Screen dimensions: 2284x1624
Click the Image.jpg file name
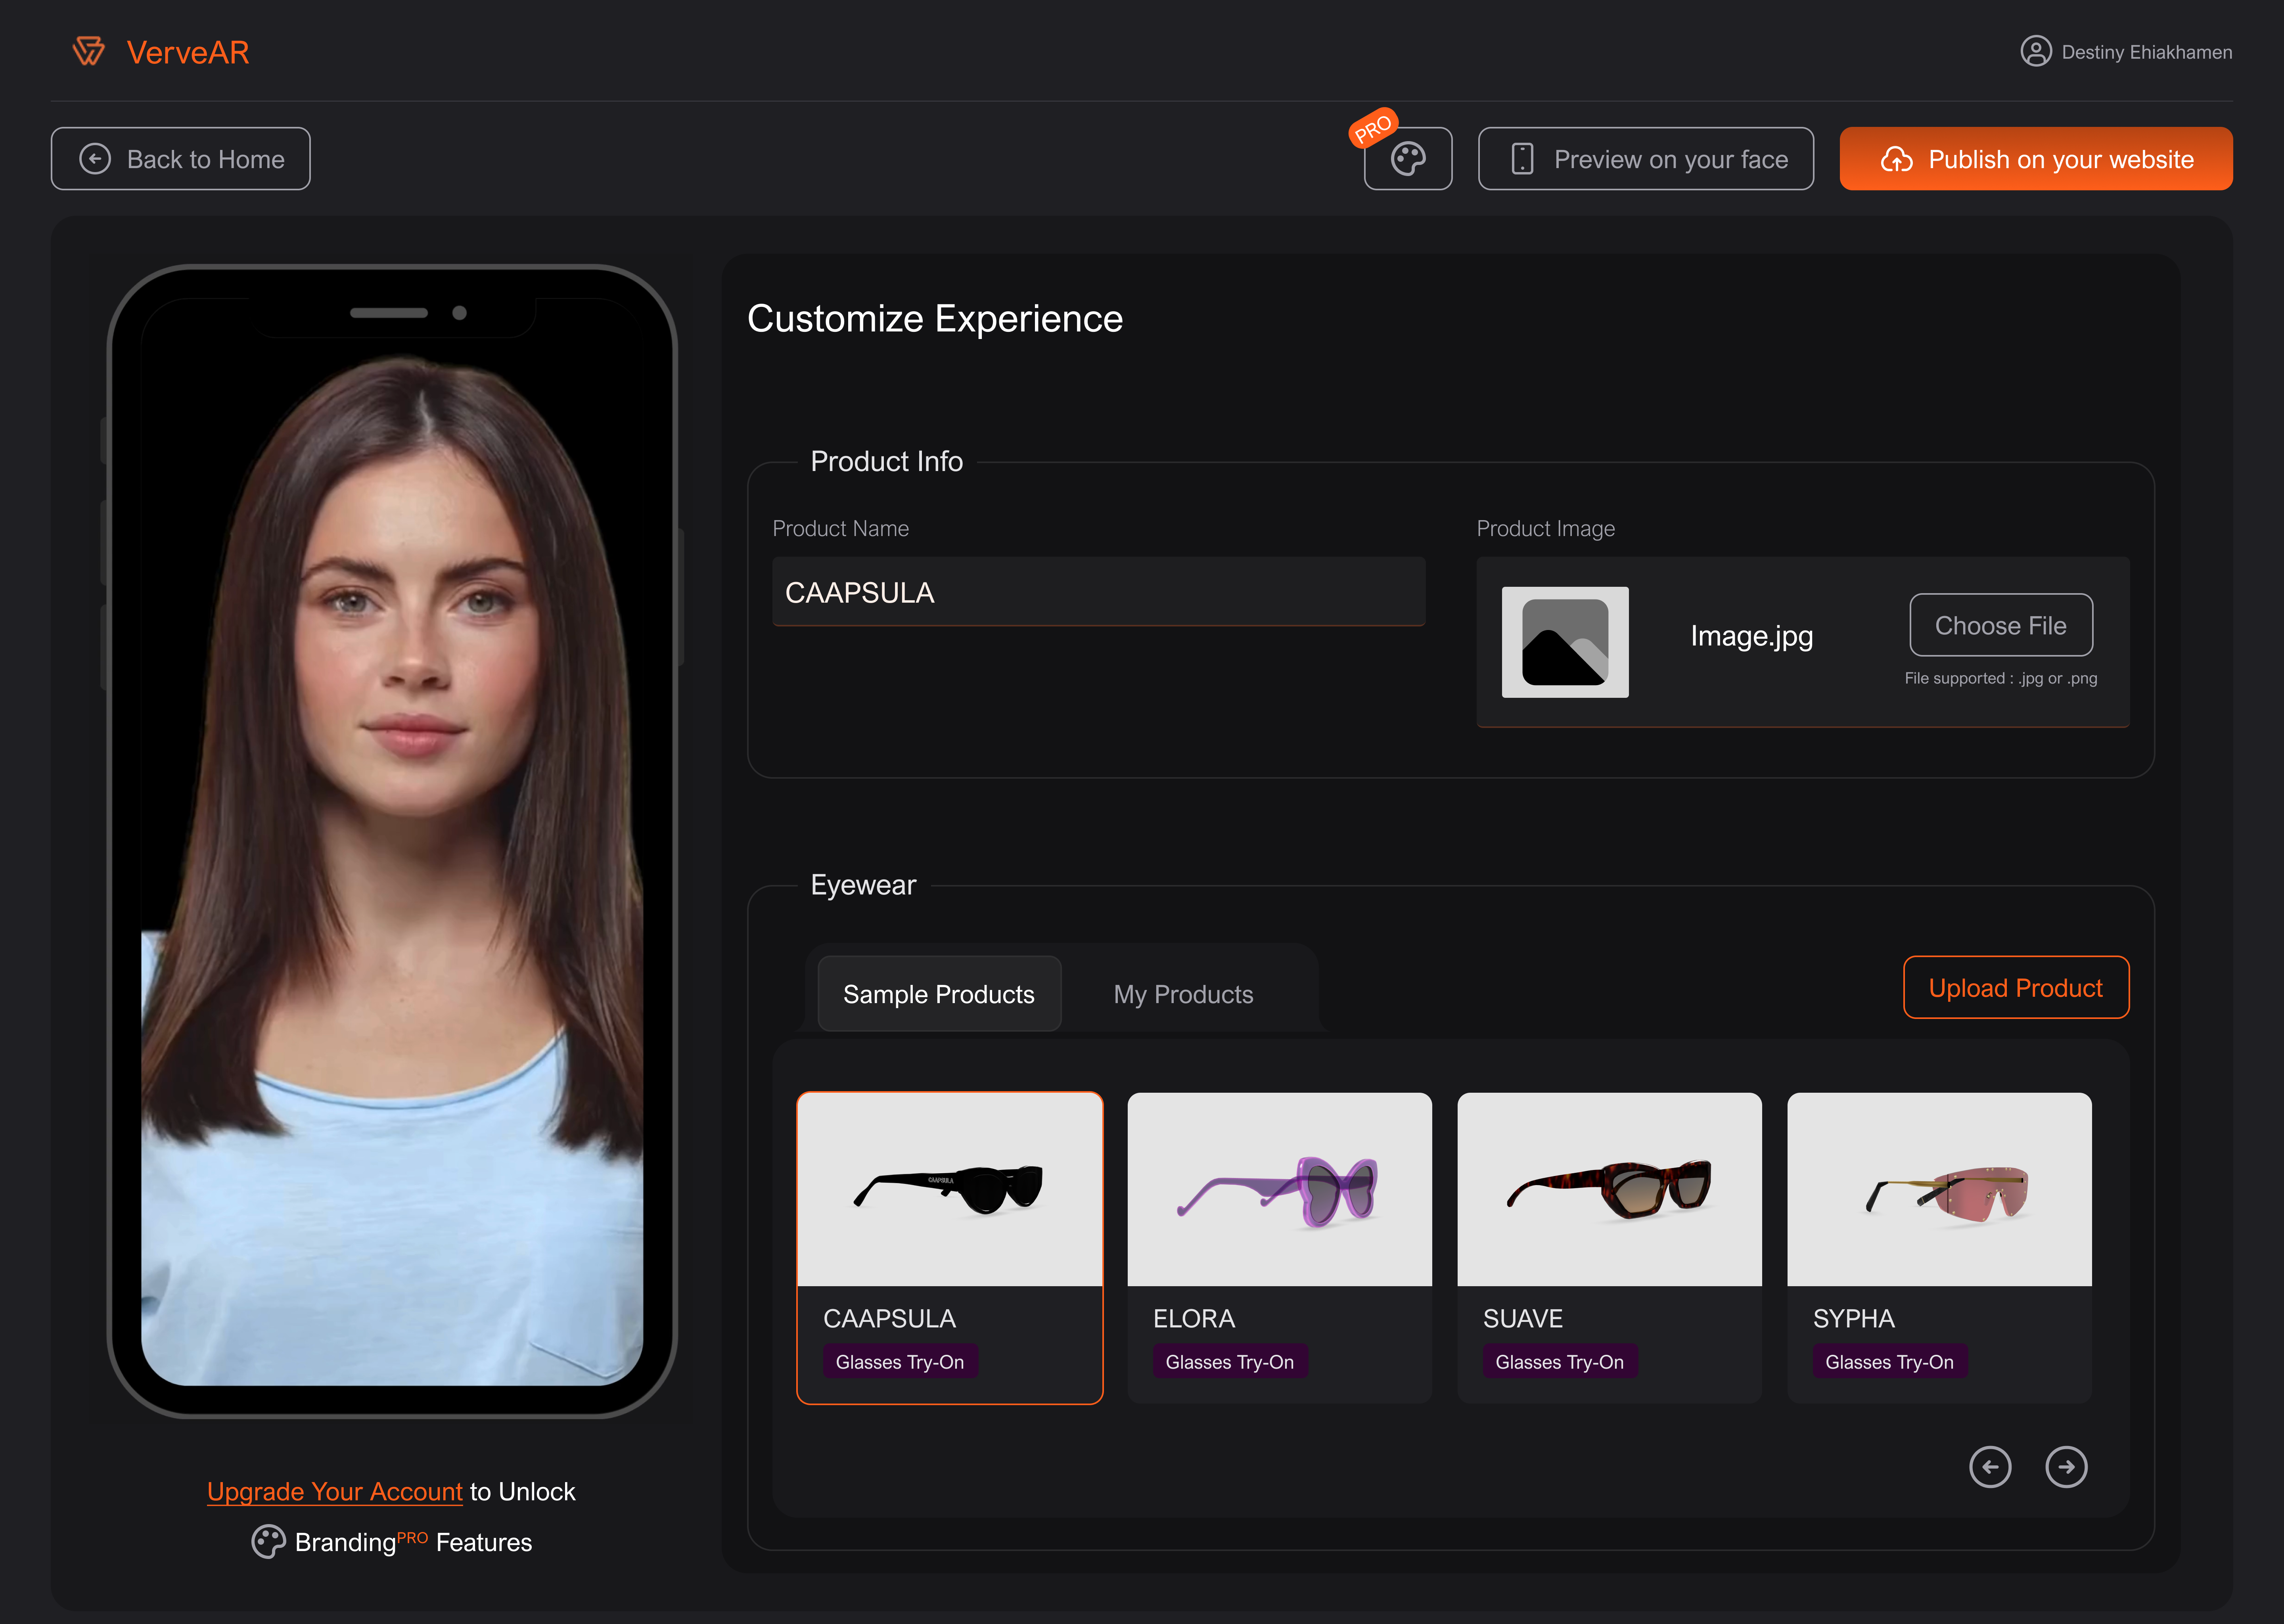[x=1752, y=636]
